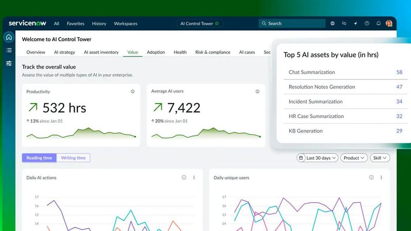Image resolution: width=411 pixels, height=231 pixels.
Task: Switch to Writing time
Action: (73, 158)
